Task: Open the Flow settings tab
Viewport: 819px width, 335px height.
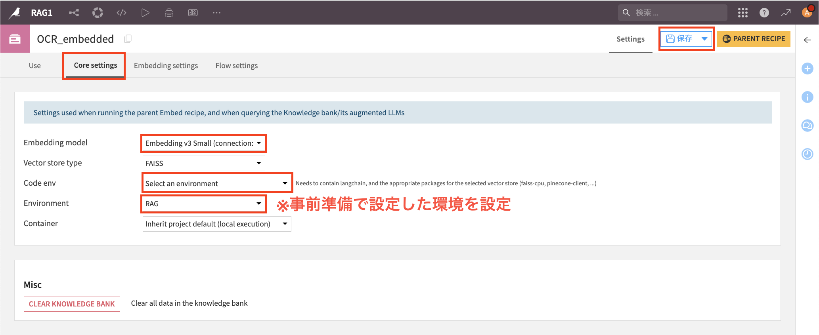Action: point(236,66)
